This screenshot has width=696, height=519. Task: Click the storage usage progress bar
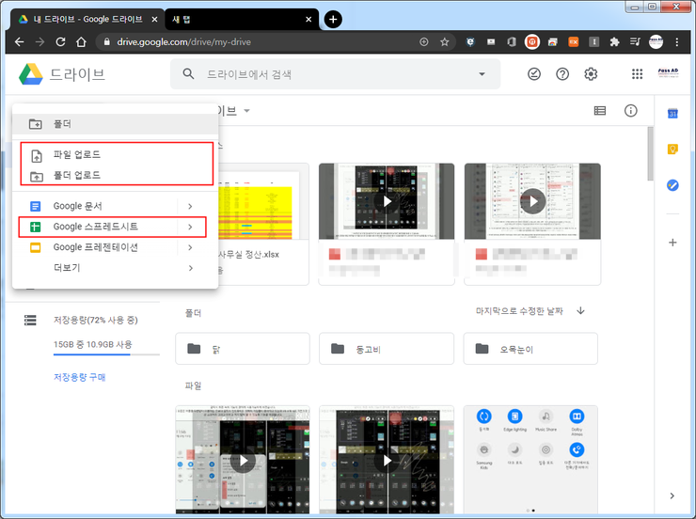[106, 354]
